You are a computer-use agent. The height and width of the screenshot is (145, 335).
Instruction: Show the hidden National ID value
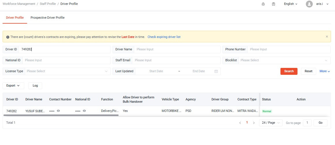[84, 111]
